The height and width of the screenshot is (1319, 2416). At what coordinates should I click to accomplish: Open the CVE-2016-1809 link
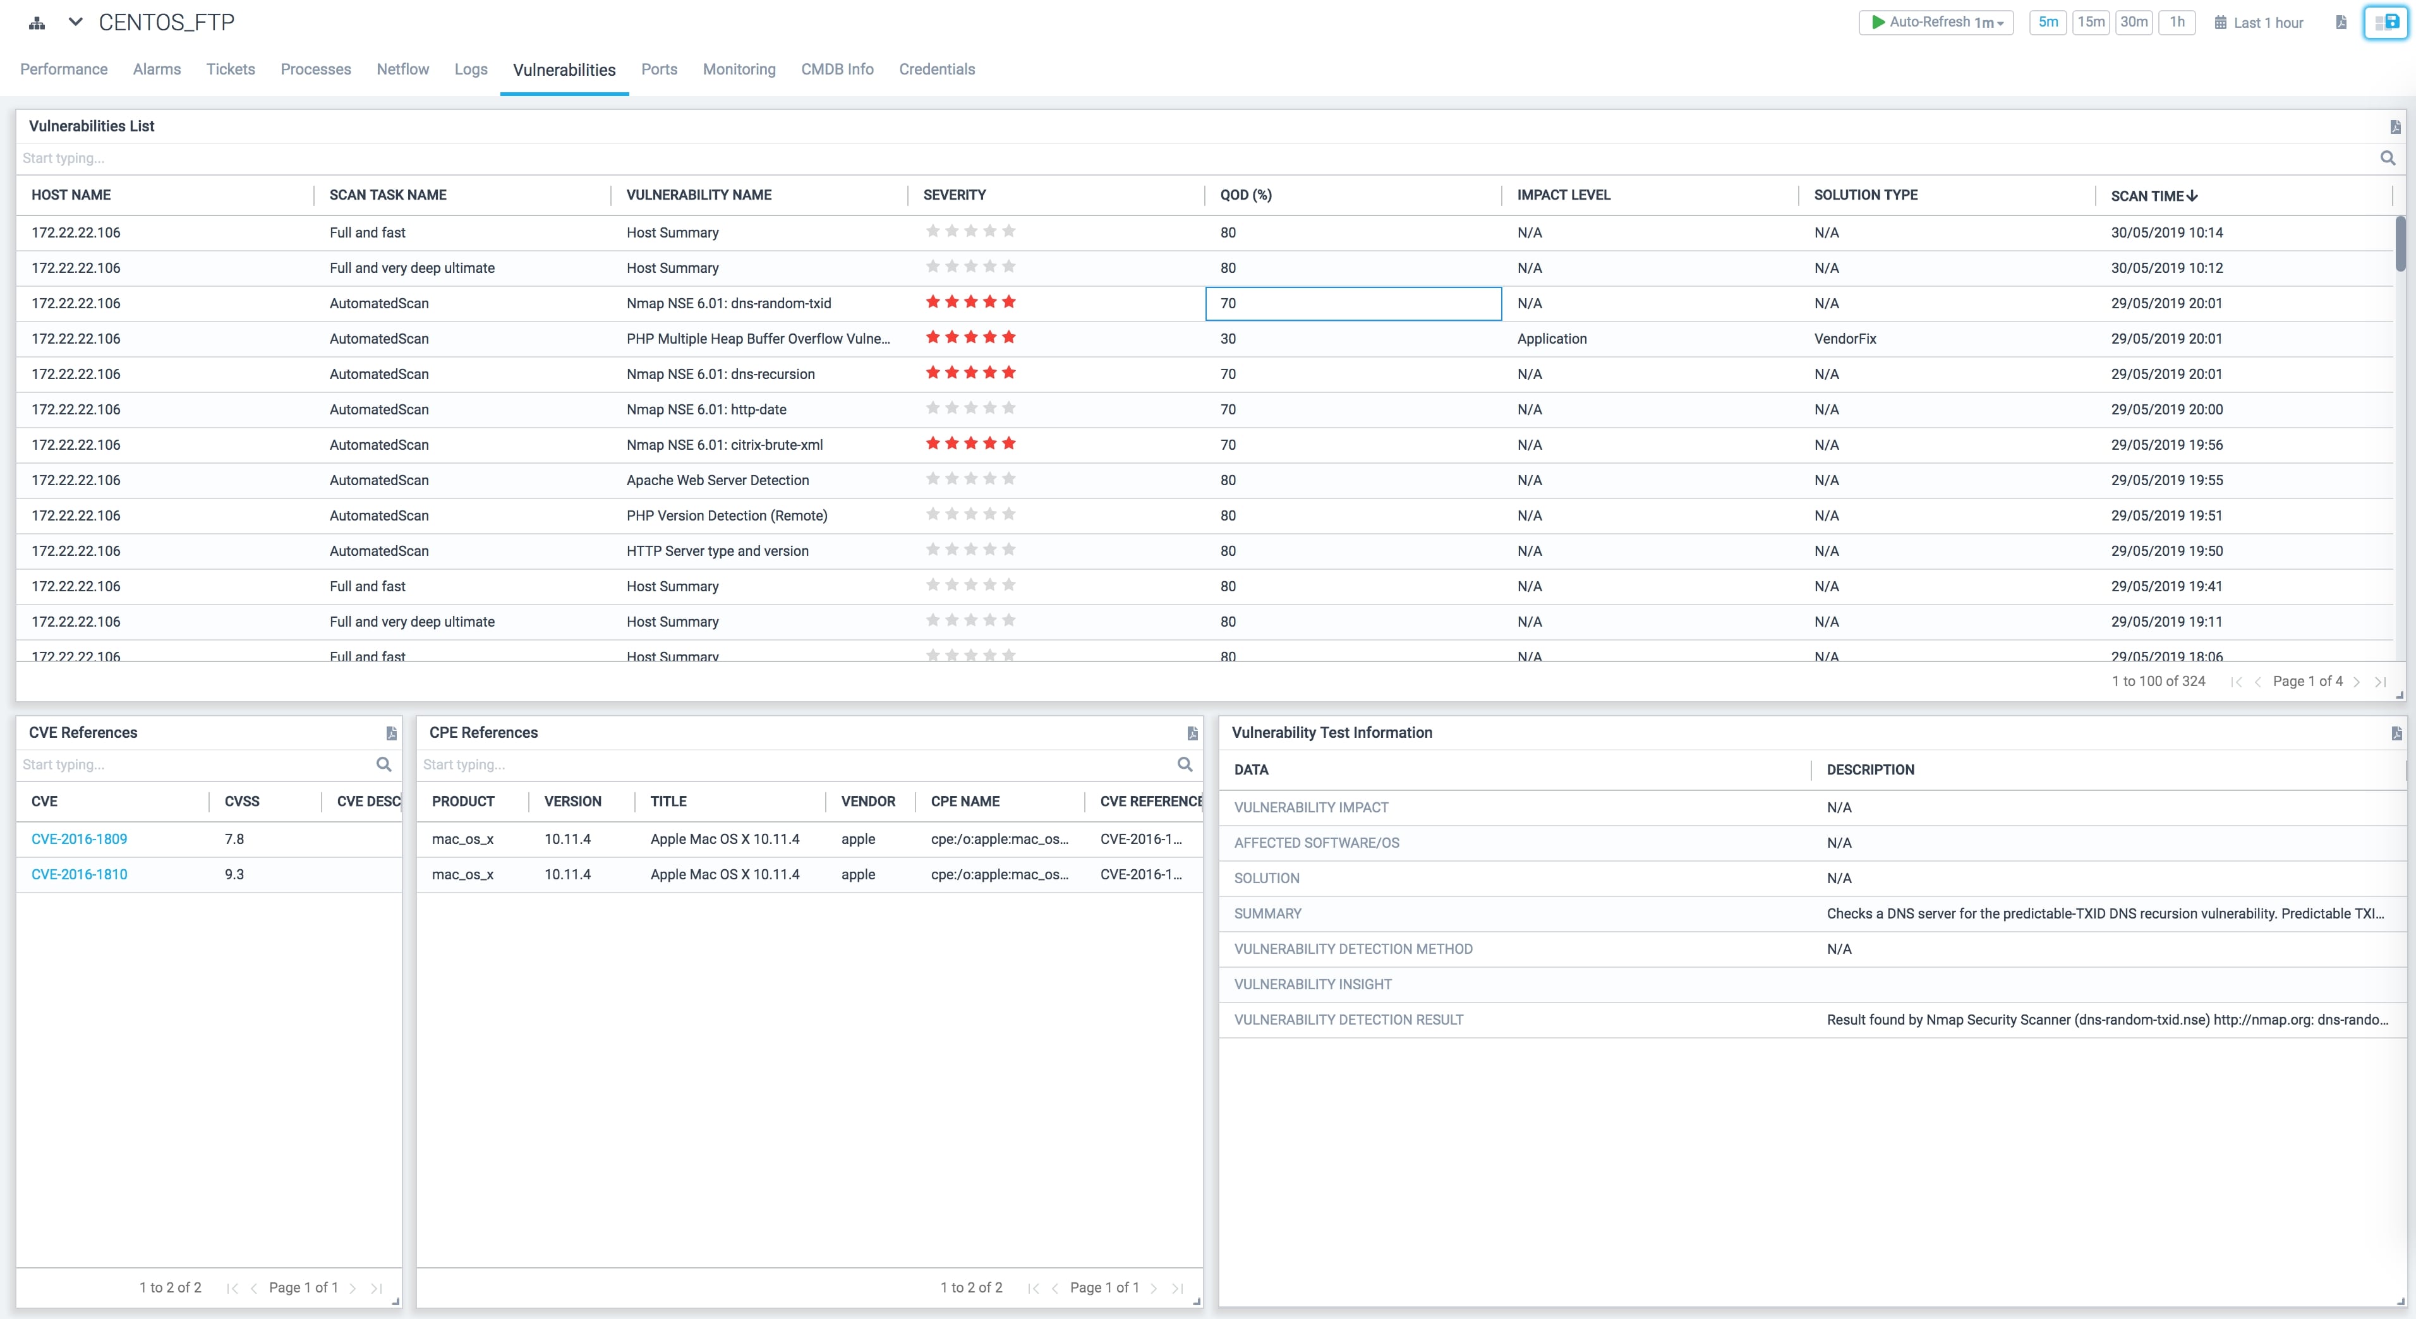(x=79, y=839)
